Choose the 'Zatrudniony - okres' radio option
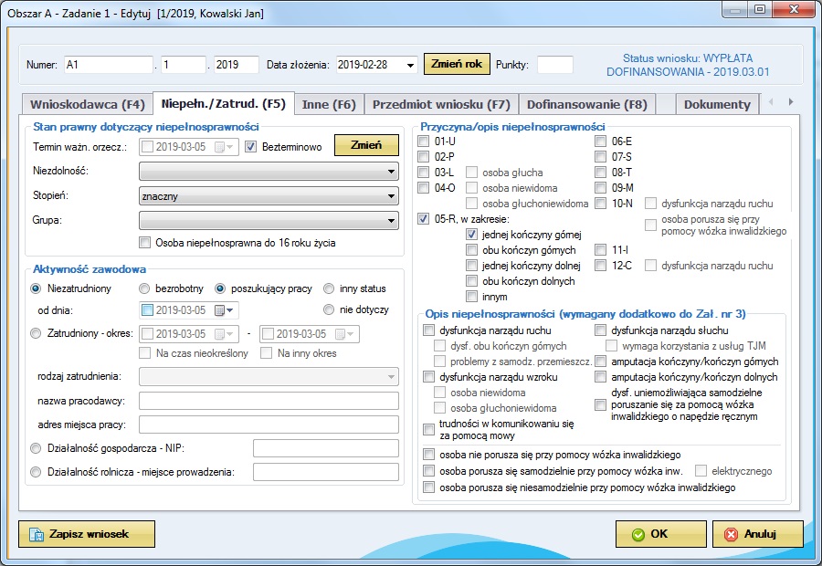The image size is (822, 566). pos(36,333)
